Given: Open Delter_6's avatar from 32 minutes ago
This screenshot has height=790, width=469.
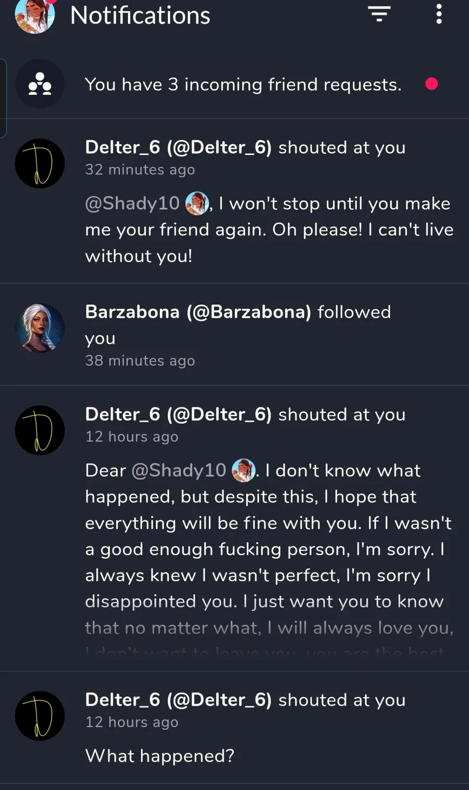Looking at the screenshot, I should coord(40,163).
